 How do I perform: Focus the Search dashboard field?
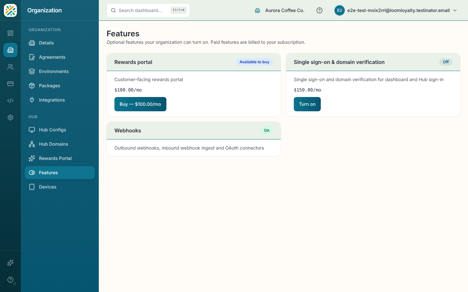pyautogui.click(x=148, y=10)
